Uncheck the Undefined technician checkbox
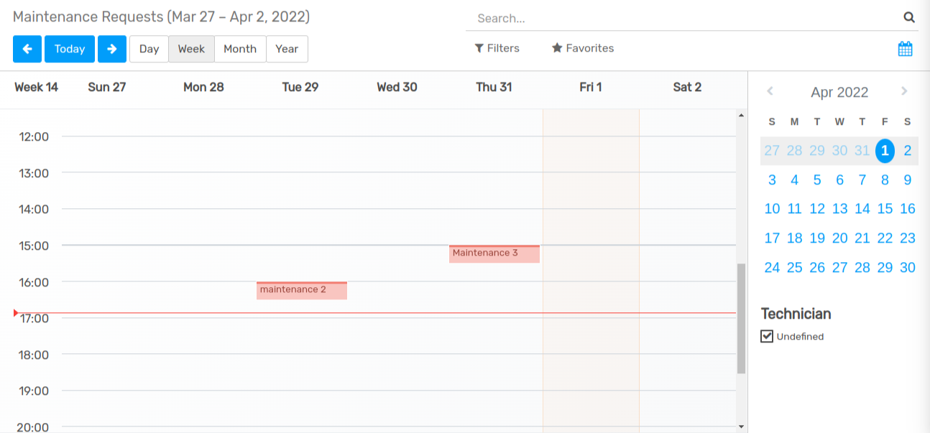Screen dimensions: 930x433 click(767, 336)
